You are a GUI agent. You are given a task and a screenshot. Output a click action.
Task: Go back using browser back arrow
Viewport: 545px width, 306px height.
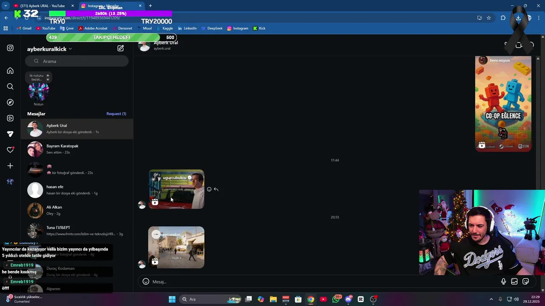6,18
